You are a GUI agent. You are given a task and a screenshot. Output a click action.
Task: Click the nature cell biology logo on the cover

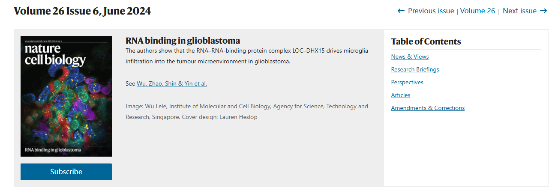[55, 54]
